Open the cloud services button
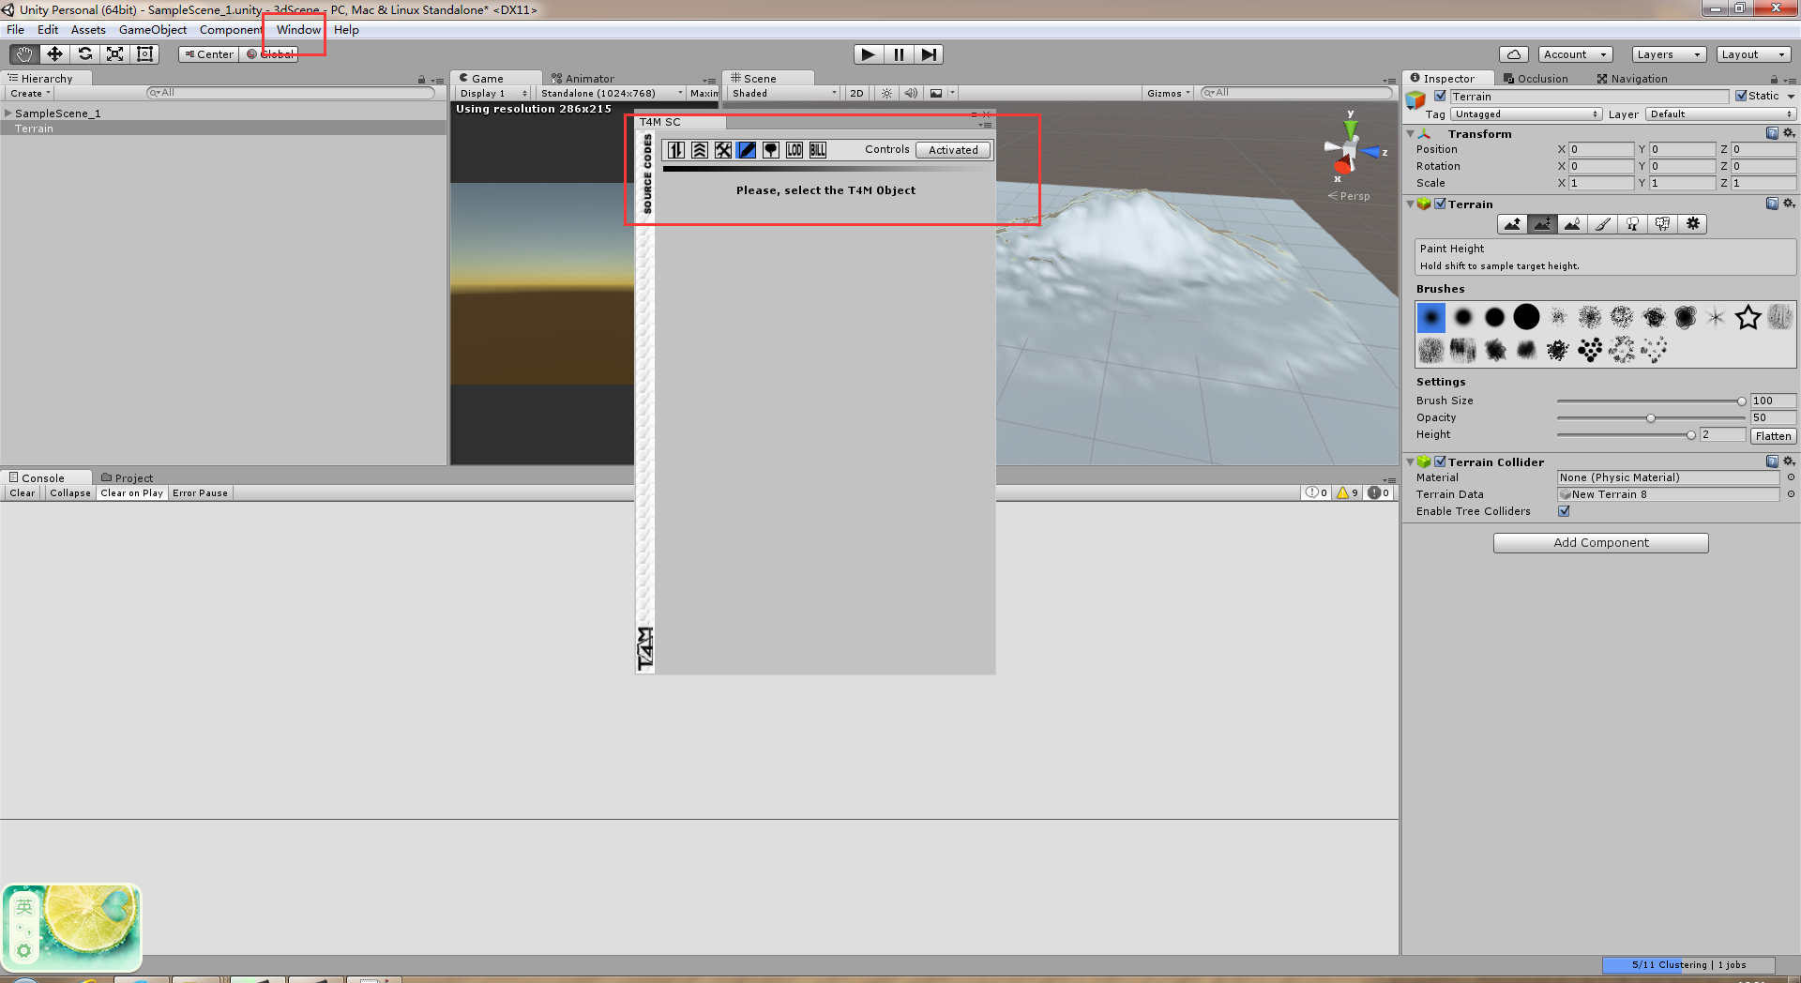Image resolution: width=1801 pixels, height=983 pixels. [1514, 54]
